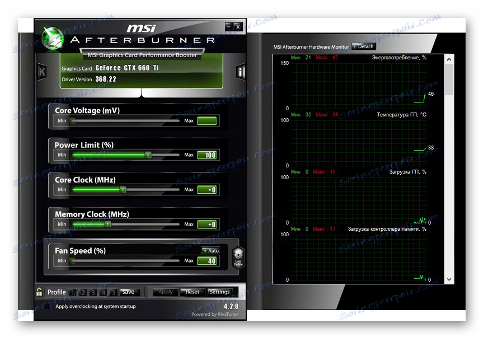Enable the Fan Speed Auto toggle
The height and width of the screenshot is (346, 488).
click(210, 250)
